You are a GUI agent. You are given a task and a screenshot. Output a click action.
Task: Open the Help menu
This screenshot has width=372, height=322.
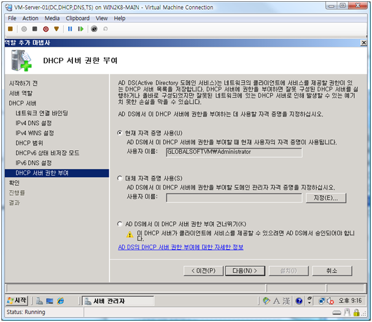point(120,18)
